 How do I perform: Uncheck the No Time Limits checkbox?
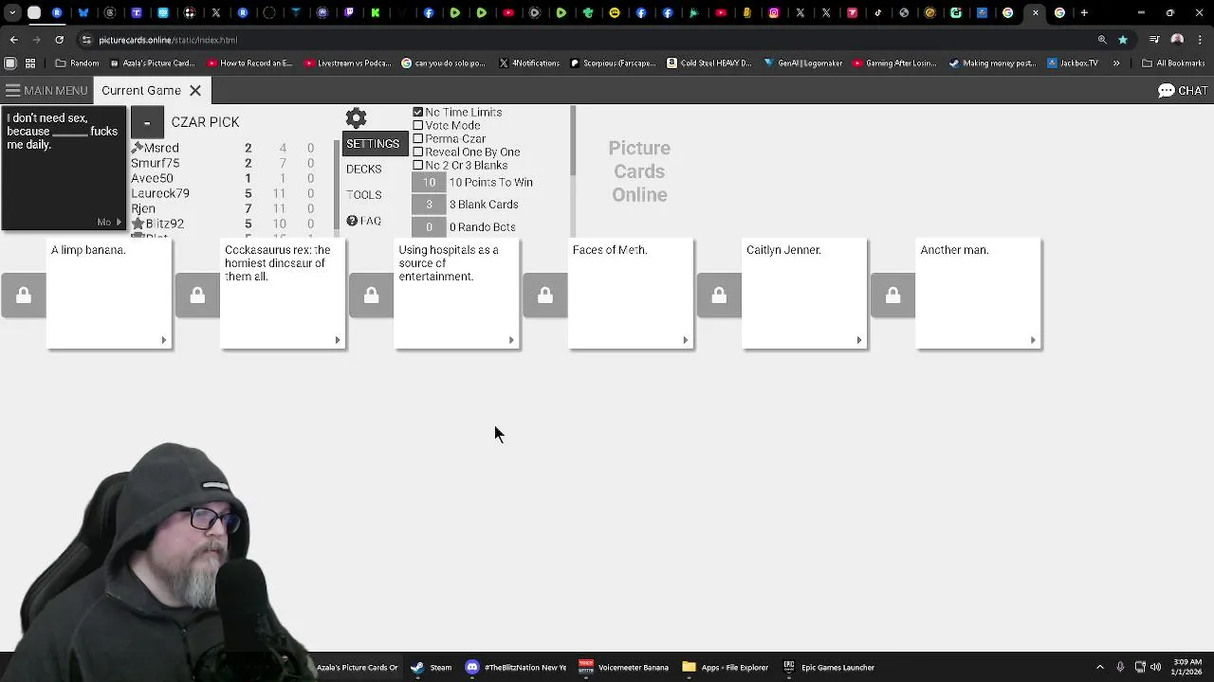[x=417, y=112]
